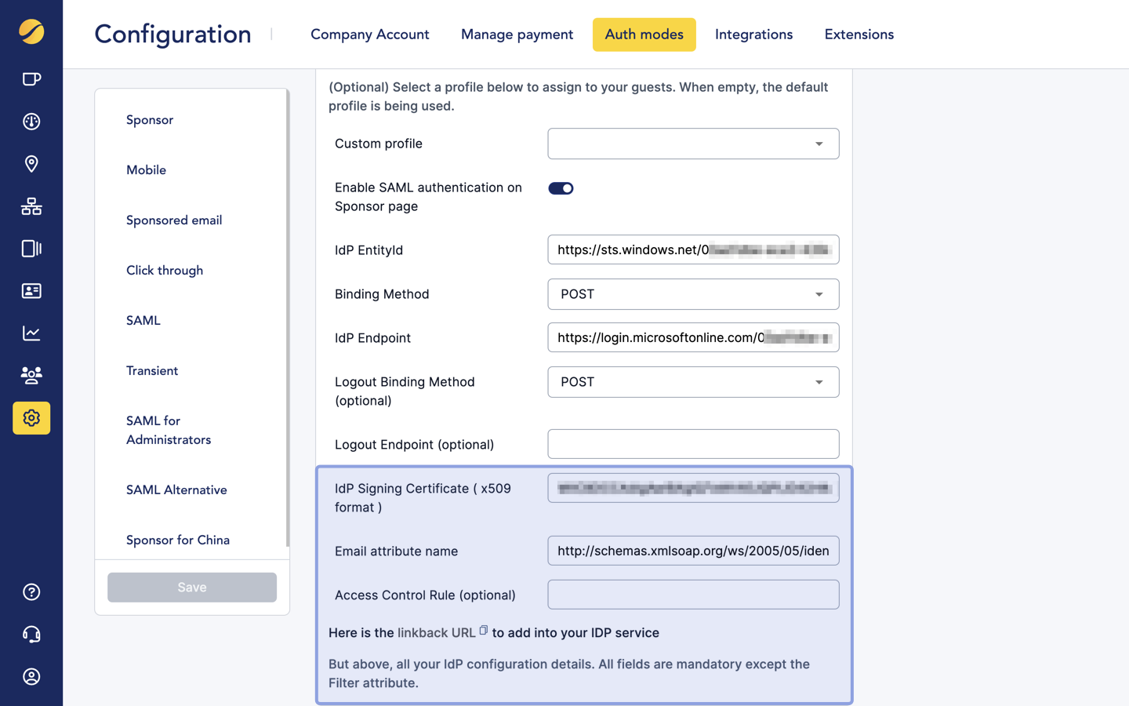Screen dimensions: 1129x706
Task: Click the help question mark icon
Action: [31, 592]
